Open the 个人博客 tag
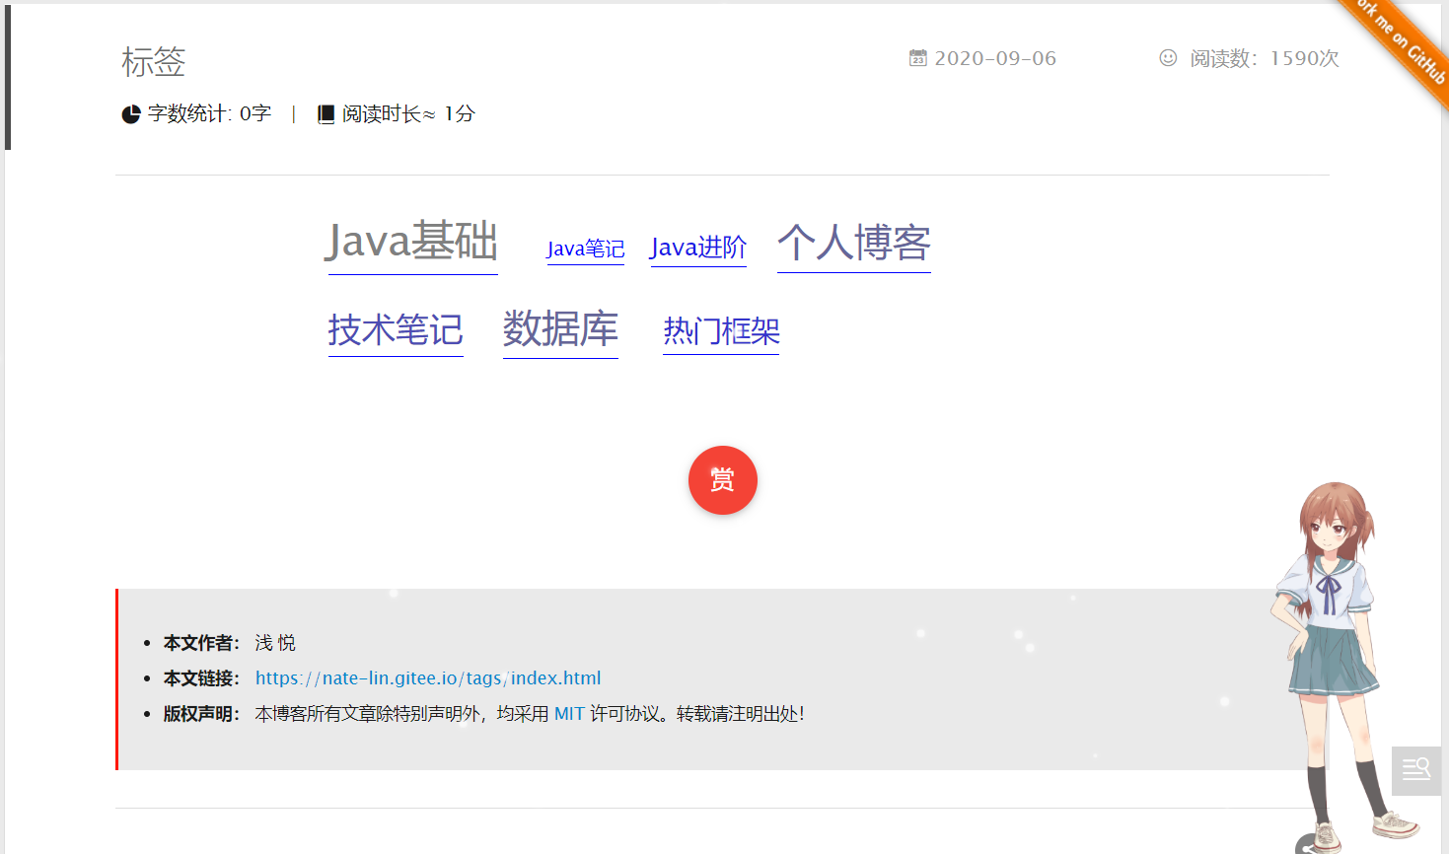1449x854 pixels. point(853,243)
